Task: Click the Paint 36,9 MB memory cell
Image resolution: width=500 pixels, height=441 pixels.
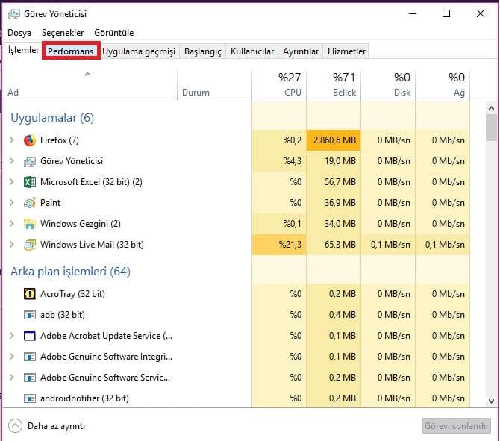Action: pos(334,203)
